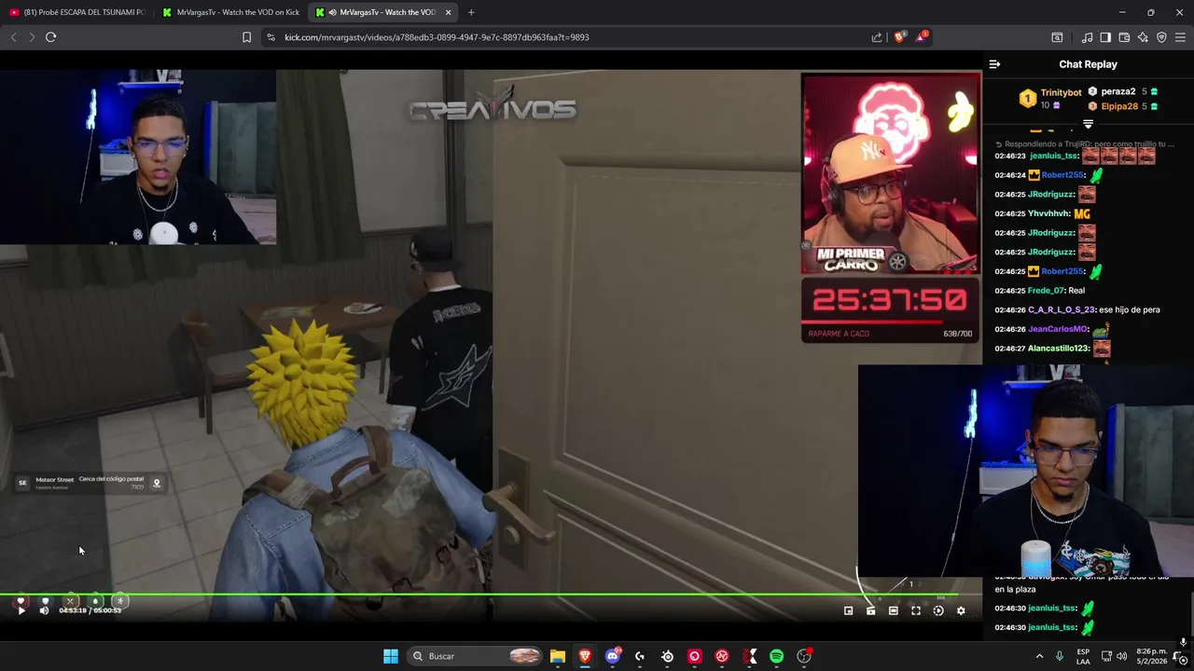The image size is (1194, 671).
Task: Go back in browser history
Action: click(13, 37)
